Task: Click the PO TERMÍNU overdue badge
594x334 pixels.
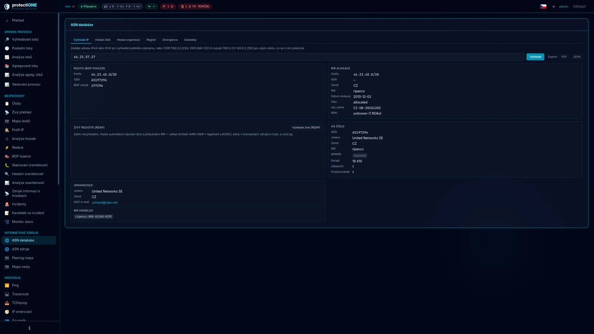Action: (195, 6)
